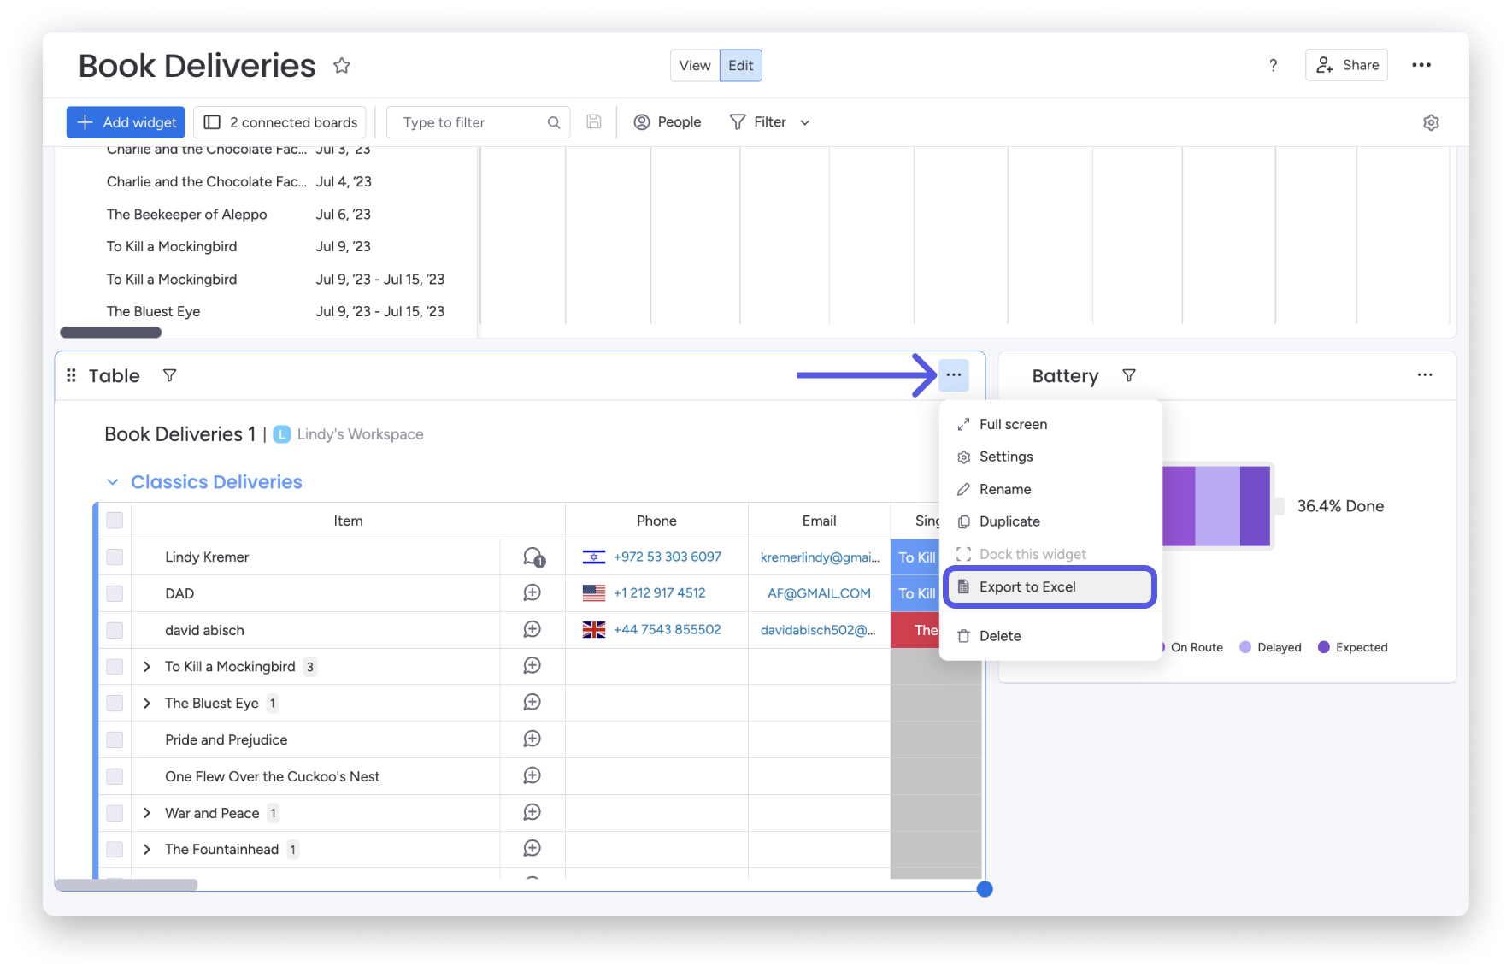
Task: Collapse the Classics Deliveries group
Action: click(x=112, y=482)
